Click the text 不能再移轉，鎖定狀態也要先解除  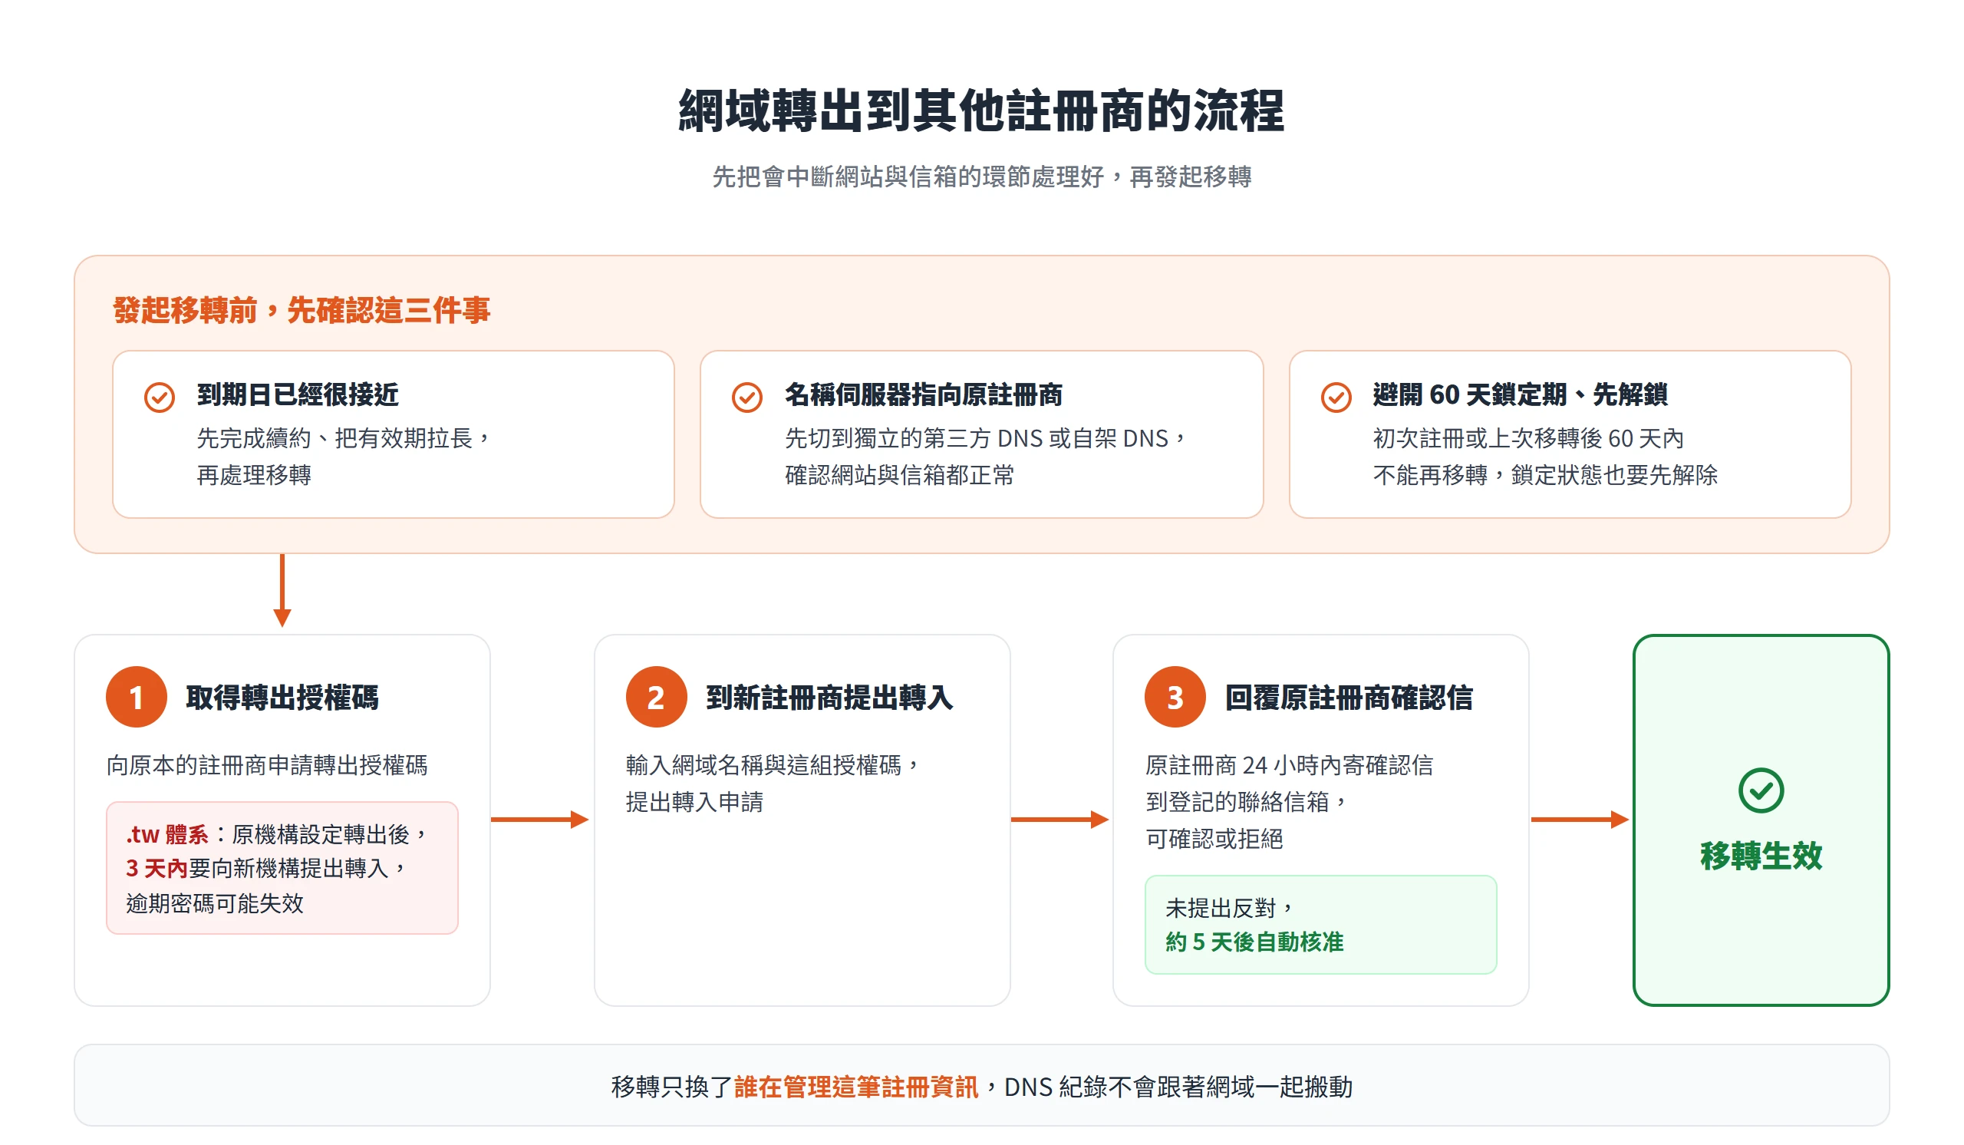(1545, 475)
